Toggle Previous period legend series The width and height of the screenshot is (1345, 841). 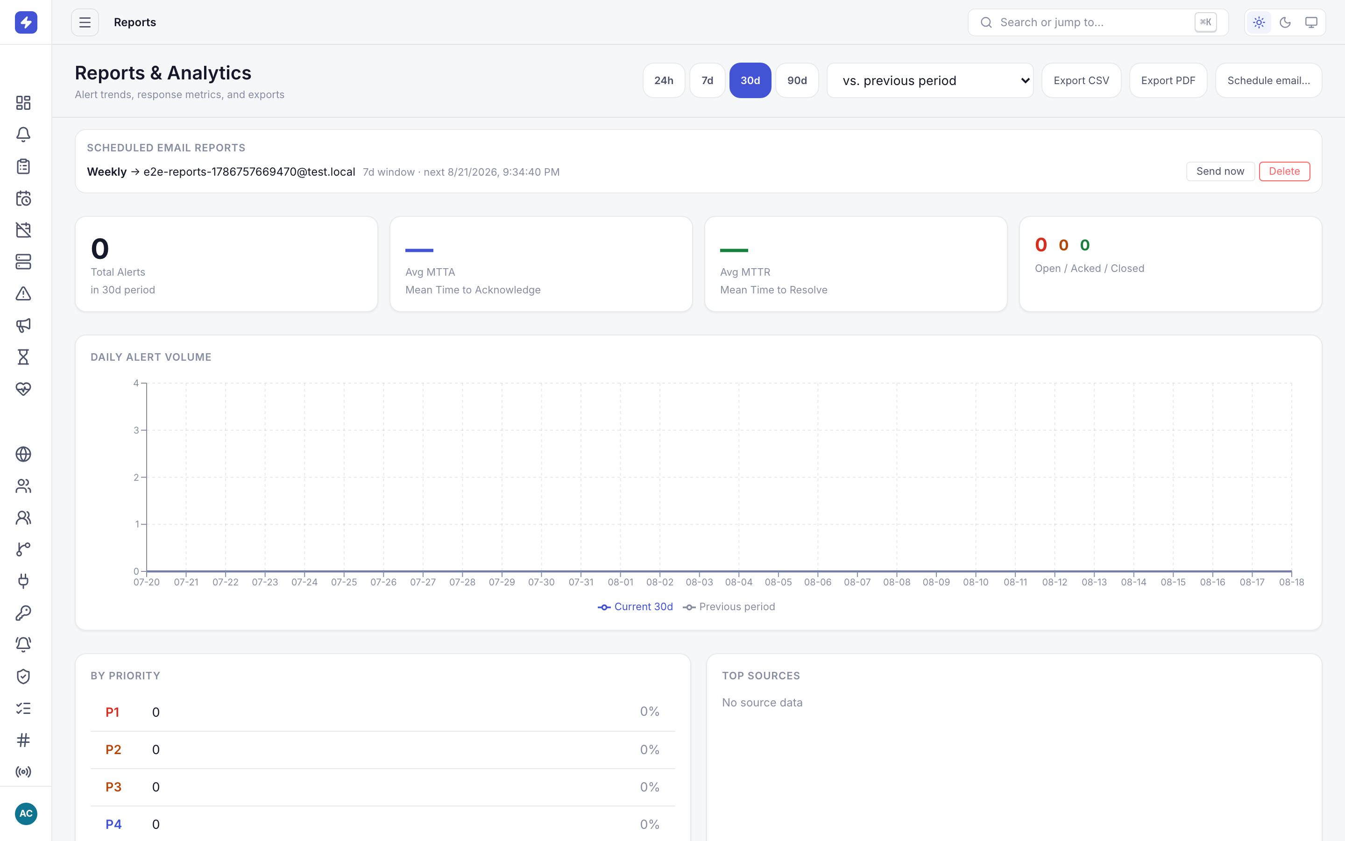729,606
